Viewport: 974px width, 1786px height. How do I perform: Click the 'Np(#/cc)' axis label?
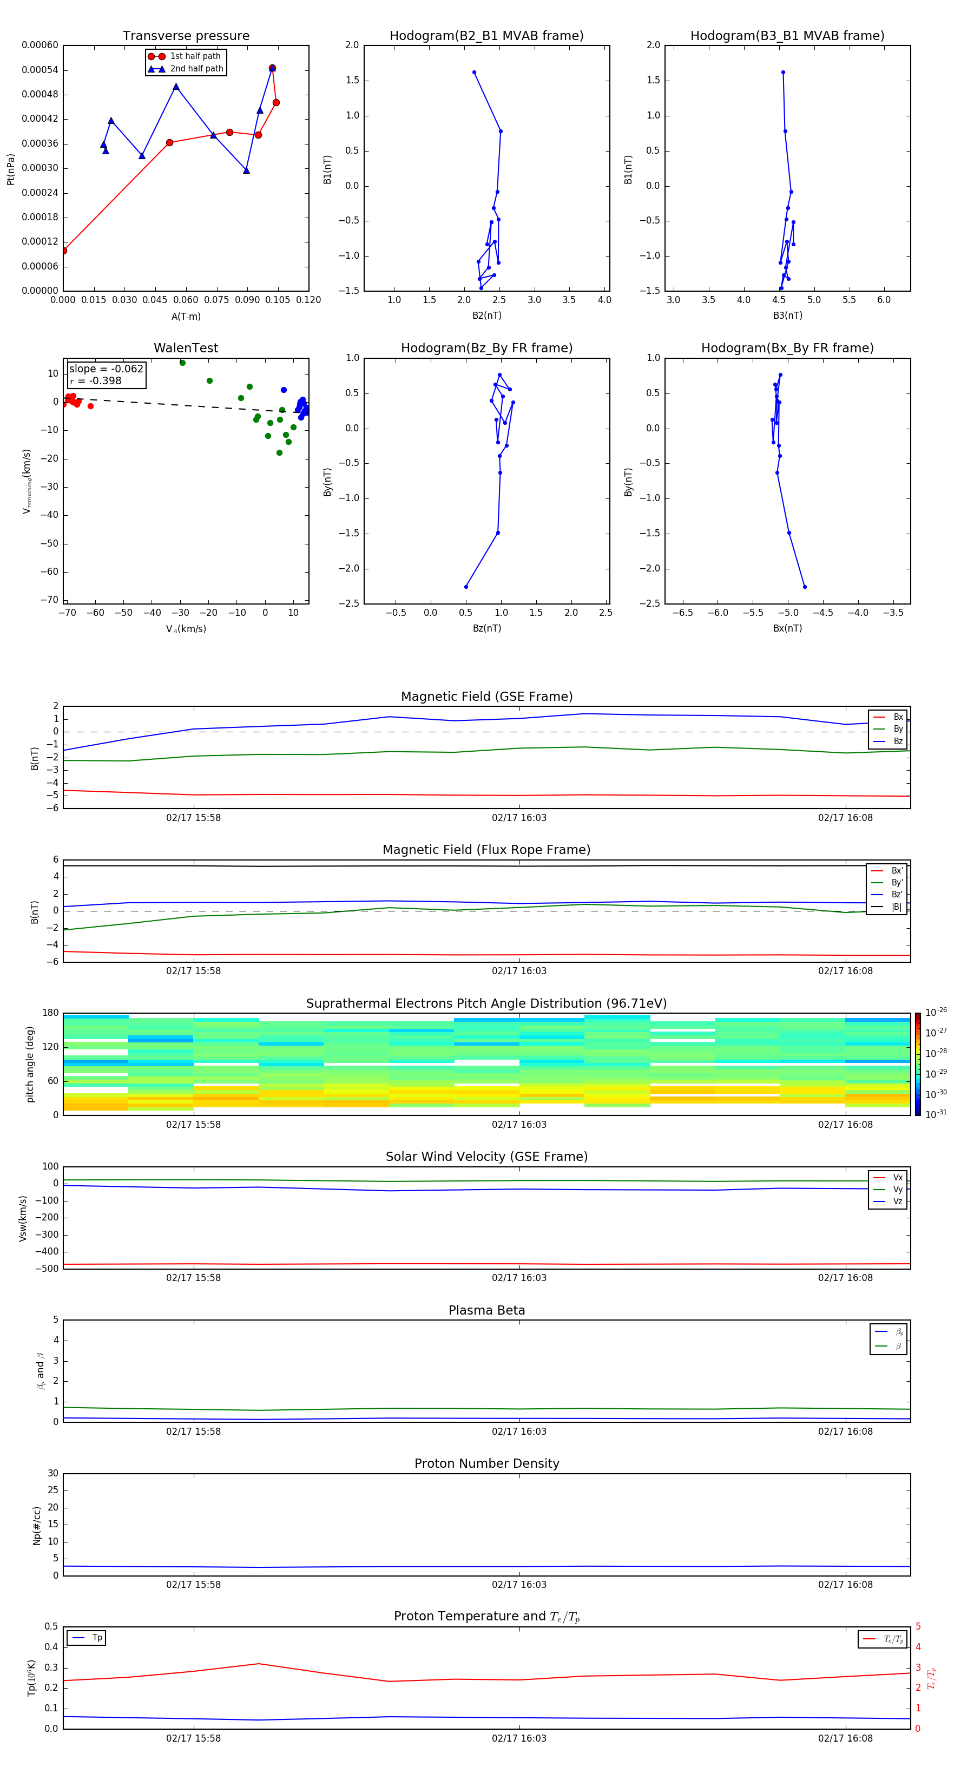click(x=37, y=1525)
